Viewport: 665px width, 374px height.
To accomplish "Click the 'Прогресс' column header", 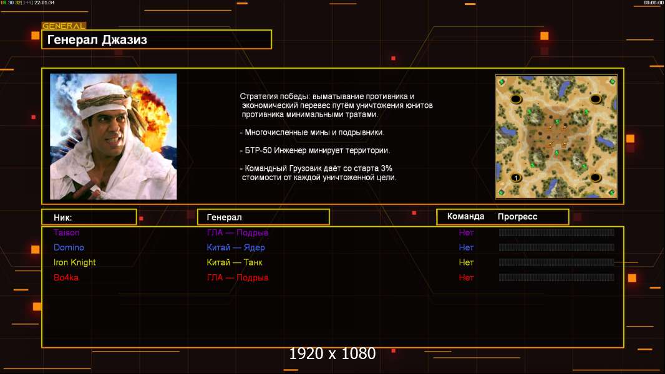I will [x=517, y=217].
